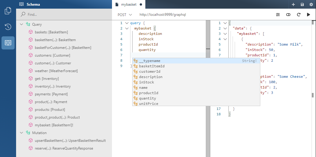This screenshot has width=316, height=157.
Task: Fold response mybasket array at line 3
Action: pos(225,34)
